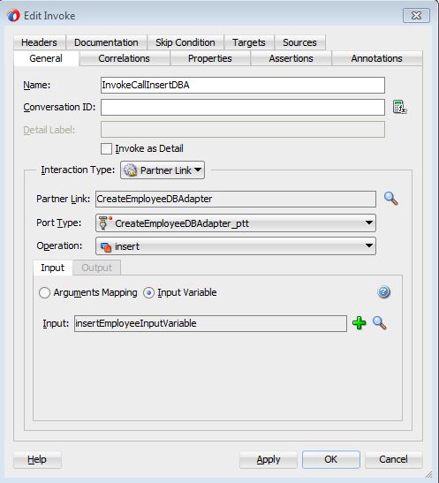Enable Invoke as Detail checkbox
This screenshot has width=439, height=483.
pyautogui.click(x=106, y=148)
